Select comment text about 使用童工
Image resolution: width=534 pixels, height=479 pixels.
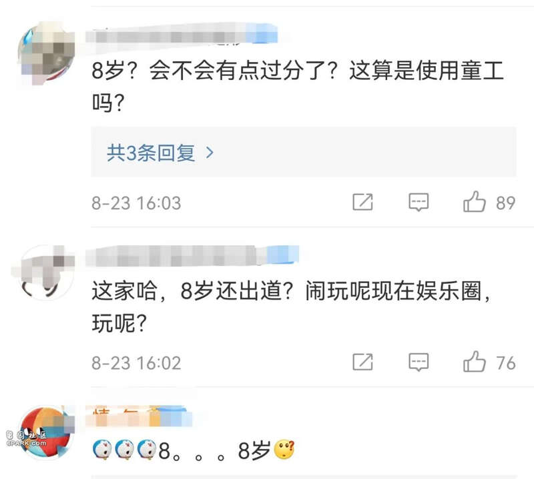(x=298, y=86)
